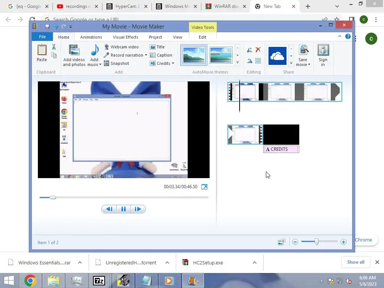The height and width of the screenshot is (288, 384).
Task: Collapse the ribbon with chevron
Action: click(x=340, y=36)
